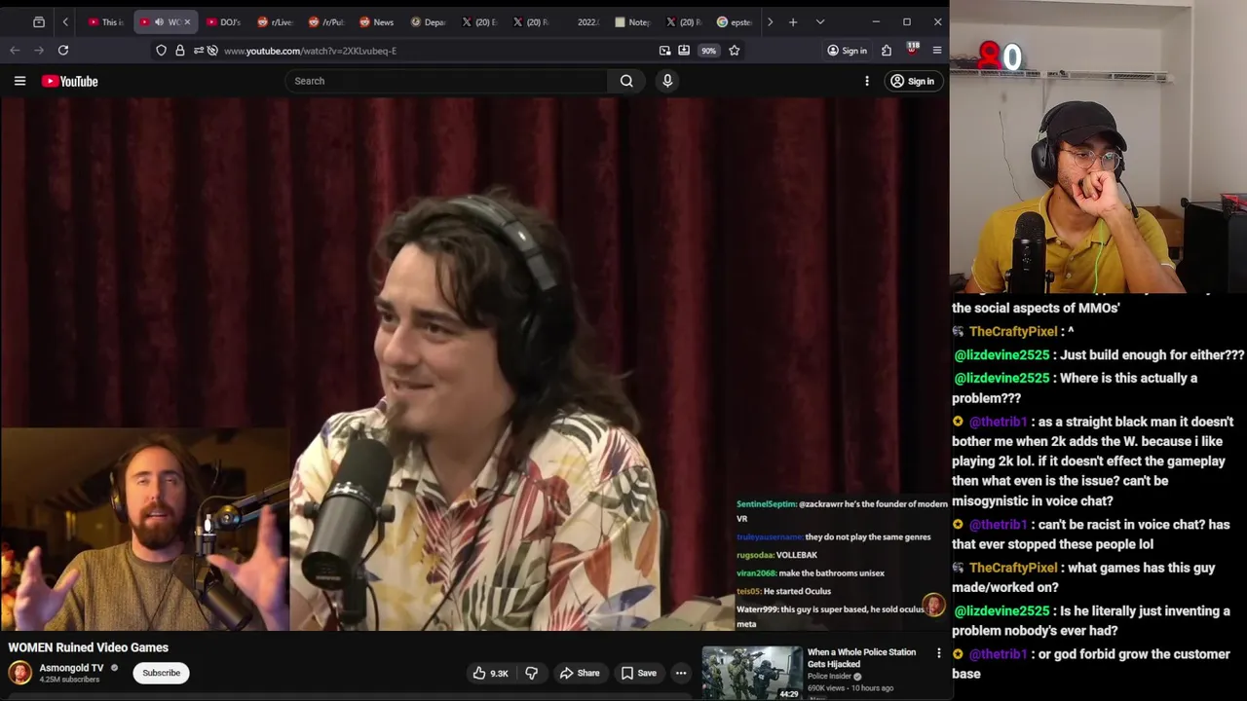Switch to the "This is" YouTube tab
The height and width of the screenshot is (701, 1247).
click(106, 21)
